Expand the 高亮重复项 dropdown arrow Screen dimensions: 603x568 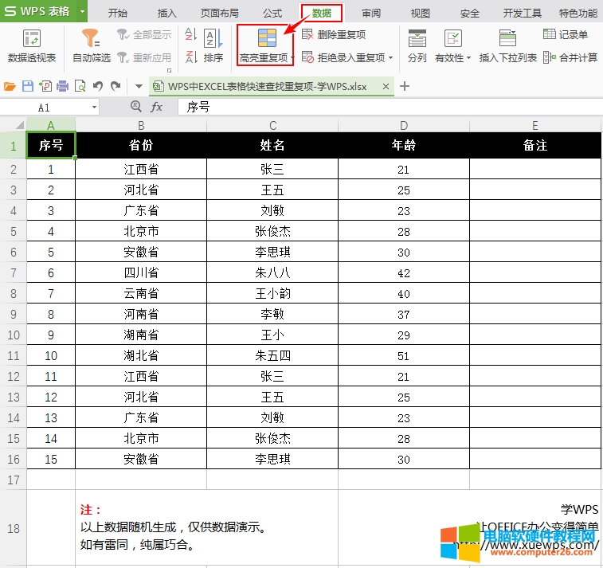(x=292, y=58)
